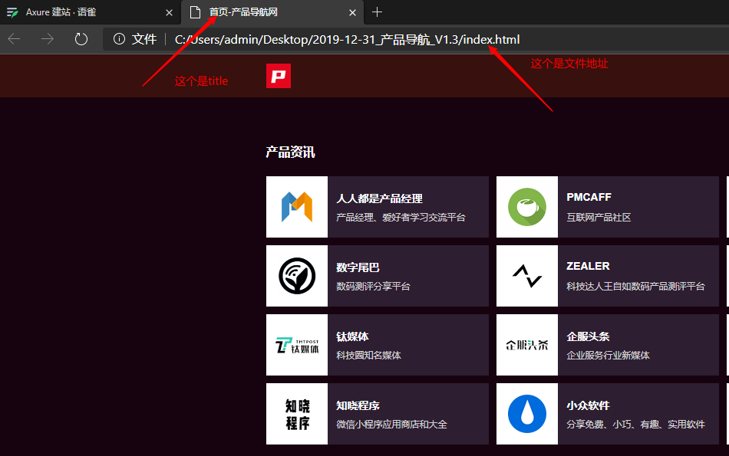Click the ZEALER zigzag logo

tap(526, 276)
